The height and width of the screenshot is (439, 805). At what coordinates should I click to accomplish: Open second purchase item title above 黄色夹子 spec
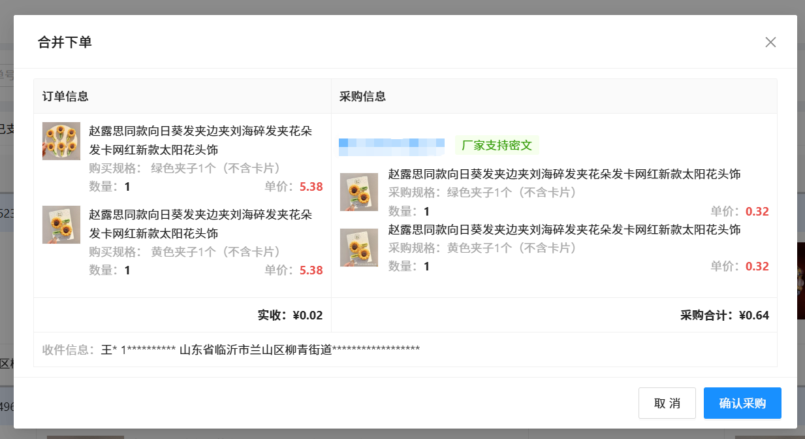[565, 230]
